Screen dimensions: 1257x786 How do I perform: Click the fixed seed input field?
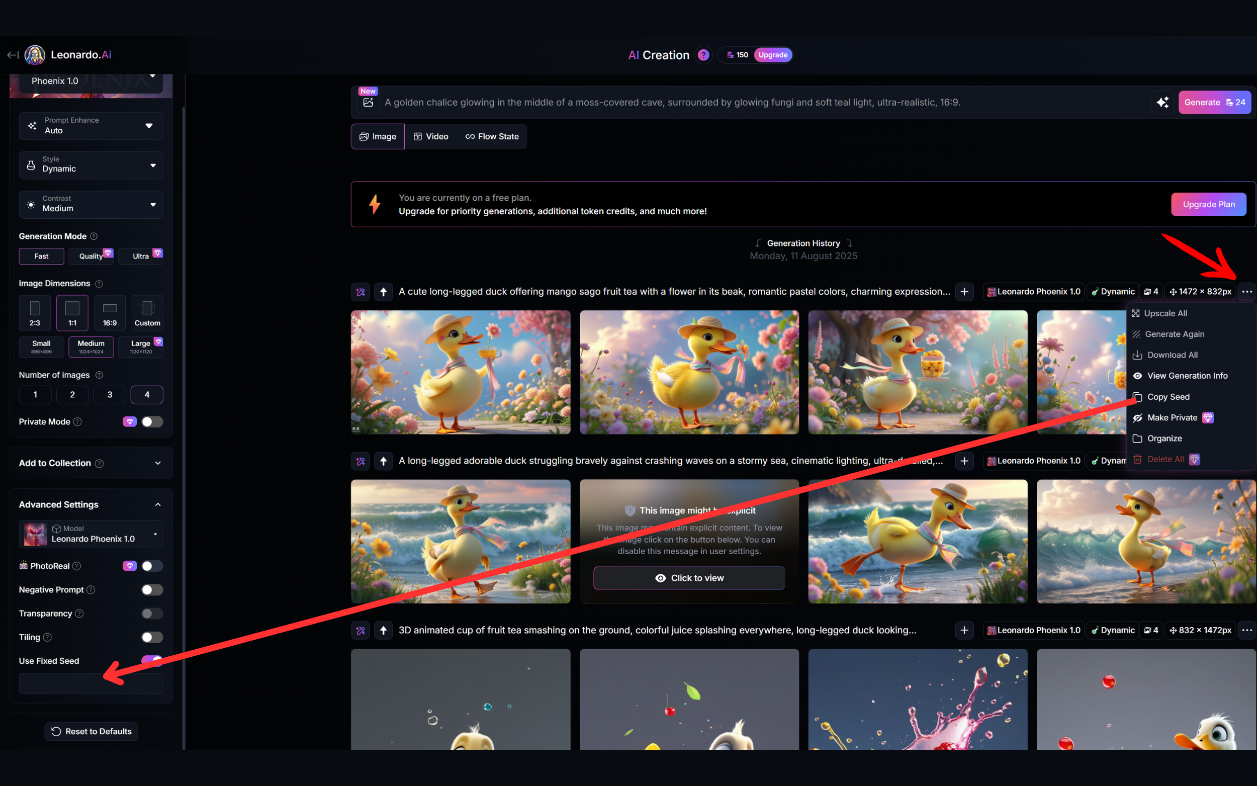[91, 683]
